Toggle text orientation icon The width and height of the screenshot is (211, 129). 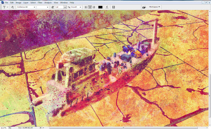13,7
